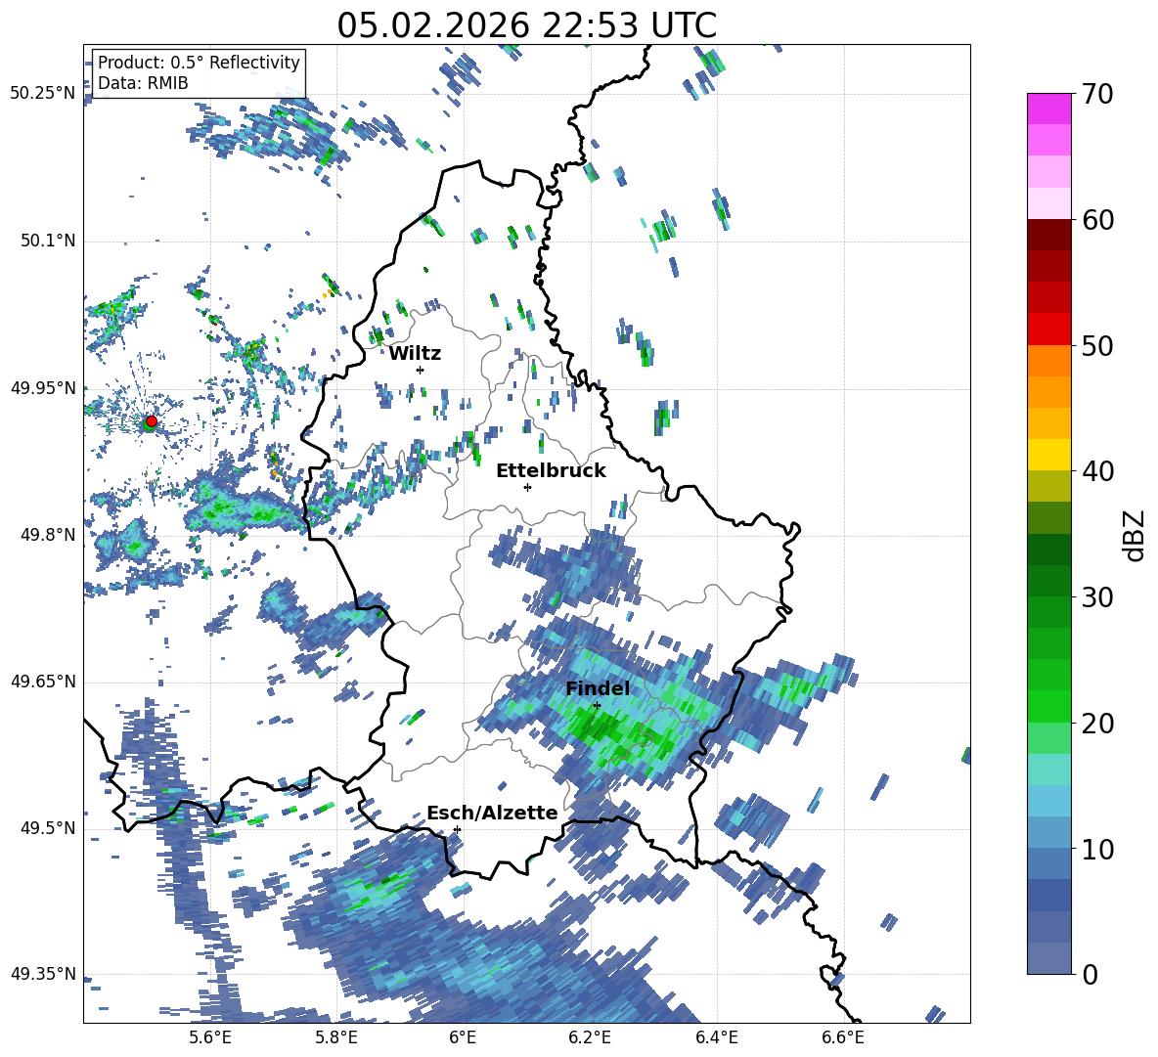
Task: Click the yellow colorbar segment just above 40
Action: 1048,456
